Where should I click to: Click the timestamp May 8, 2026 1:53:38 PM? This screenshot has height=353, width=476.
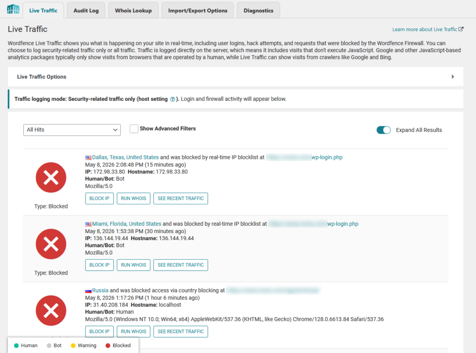tap(114, 231)
